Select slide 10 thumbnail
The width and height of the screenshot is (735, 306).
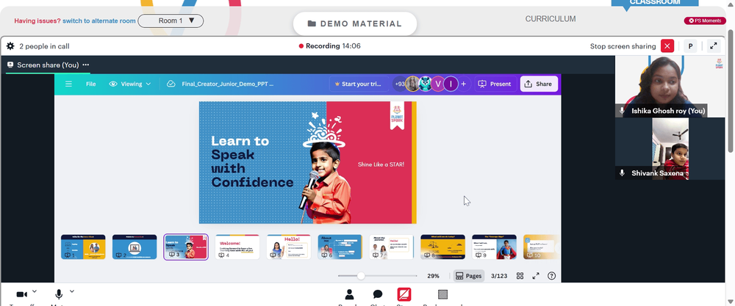tap(540, 247)
